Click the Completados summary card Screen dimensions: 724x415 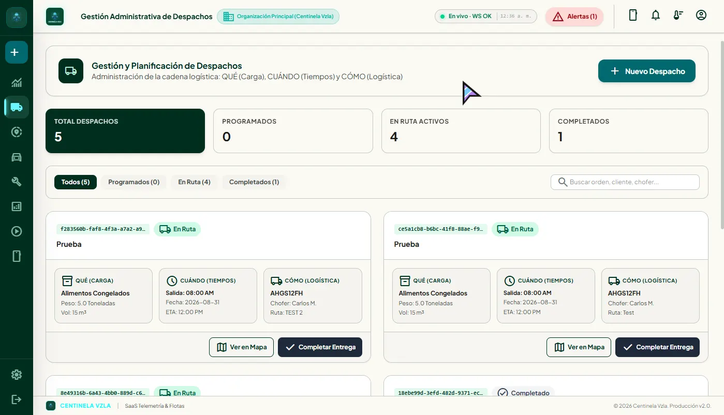tap(629, 131)
